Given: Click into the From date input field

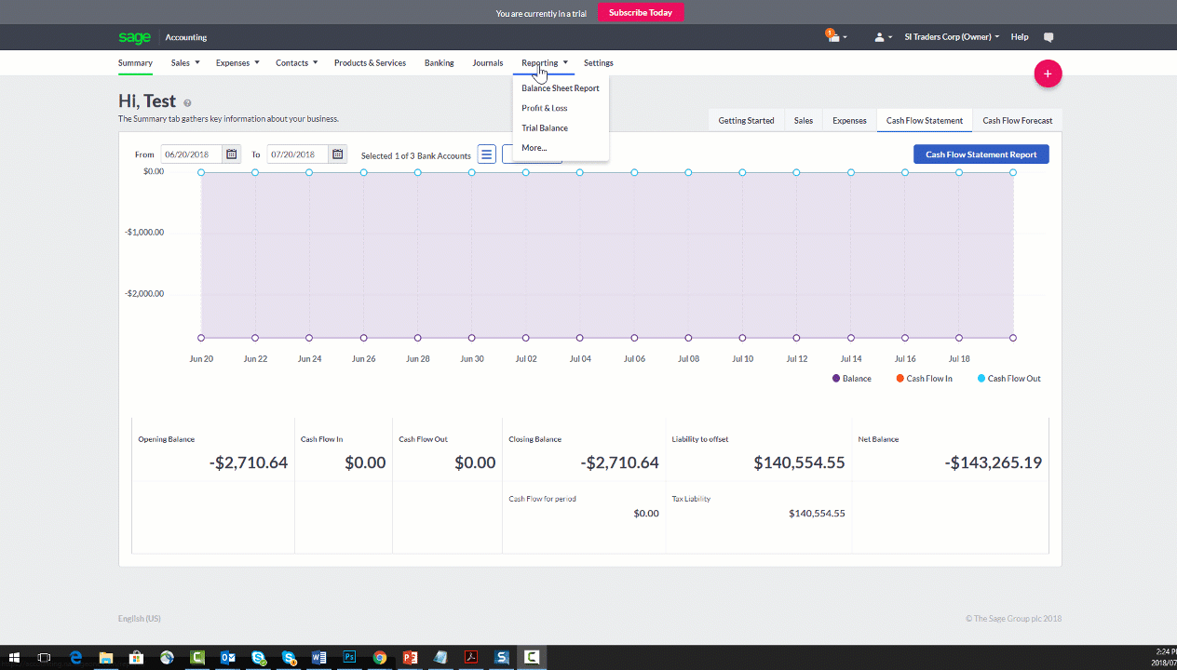Looking at the screenshot, I should (x=192, y=154).
